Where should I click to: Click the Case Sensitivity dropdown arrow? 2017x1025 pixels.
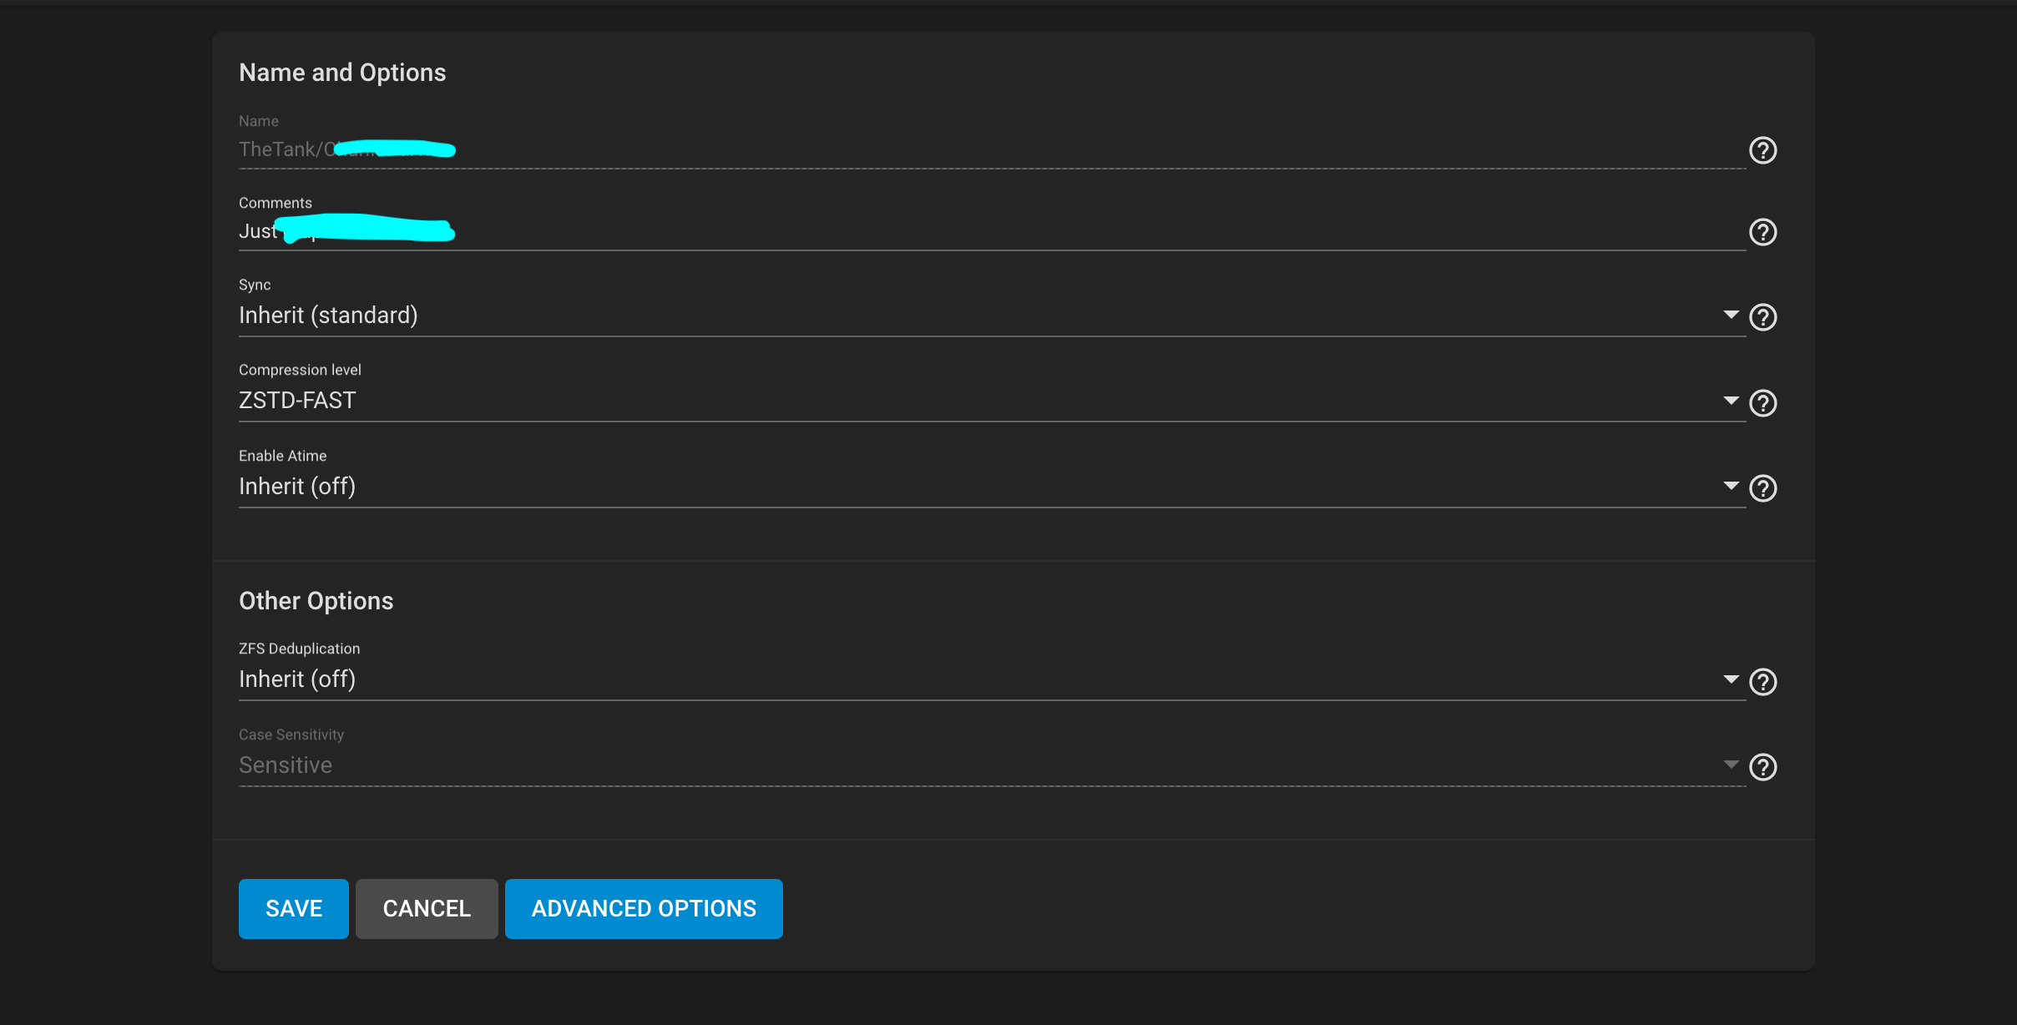(1731, 765)
